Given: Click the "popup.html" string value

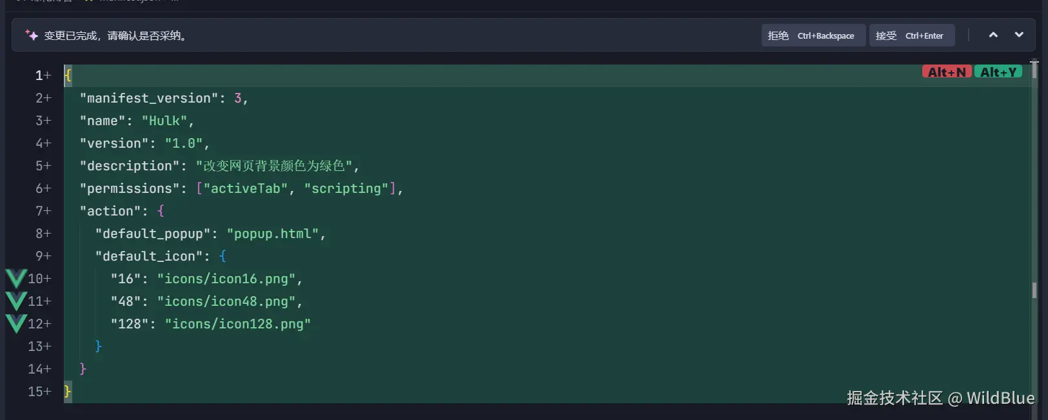Looking at the screenshot, I should (x=273, y=234).
